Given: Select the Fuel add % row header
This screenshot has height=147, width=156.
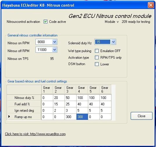Looking at the screenshot, I should (24, 104).
